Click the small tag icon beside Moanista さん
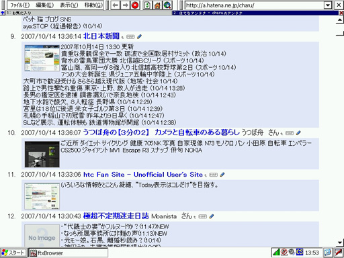Screen dimensions: 344x258 203,216
